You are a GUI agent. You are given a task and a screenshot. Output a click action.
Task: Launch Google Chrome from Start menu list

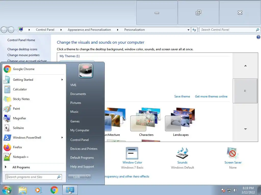click(34, 69)
